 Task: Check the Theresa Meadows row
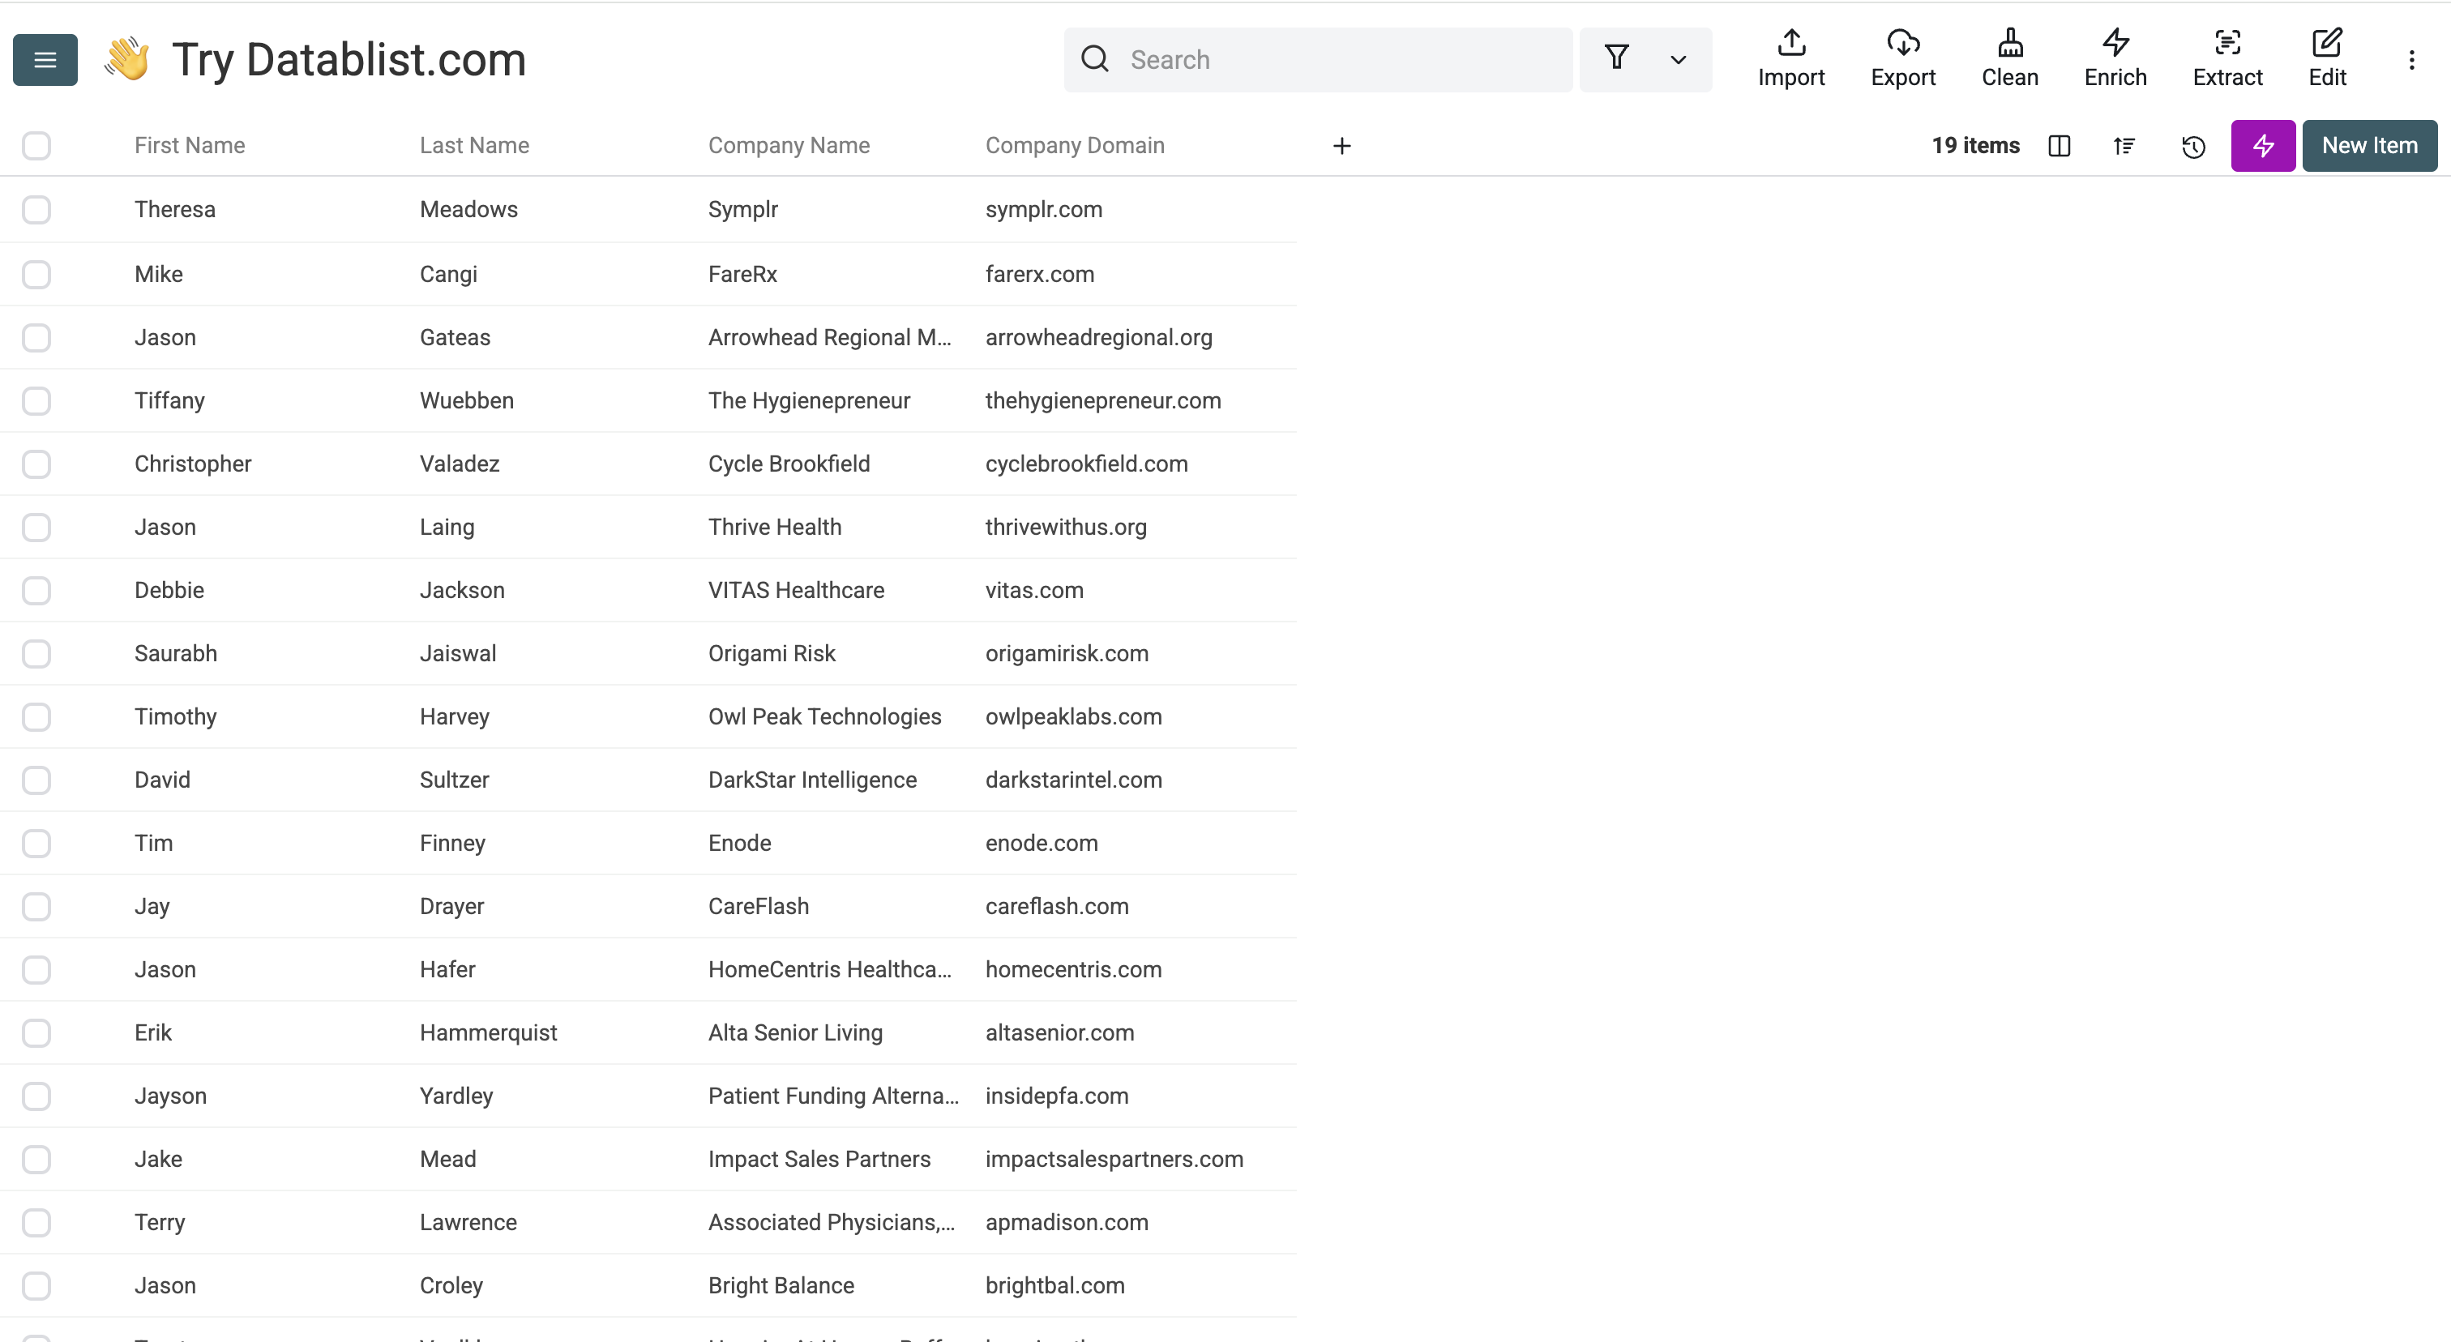[x=36, y=209]
